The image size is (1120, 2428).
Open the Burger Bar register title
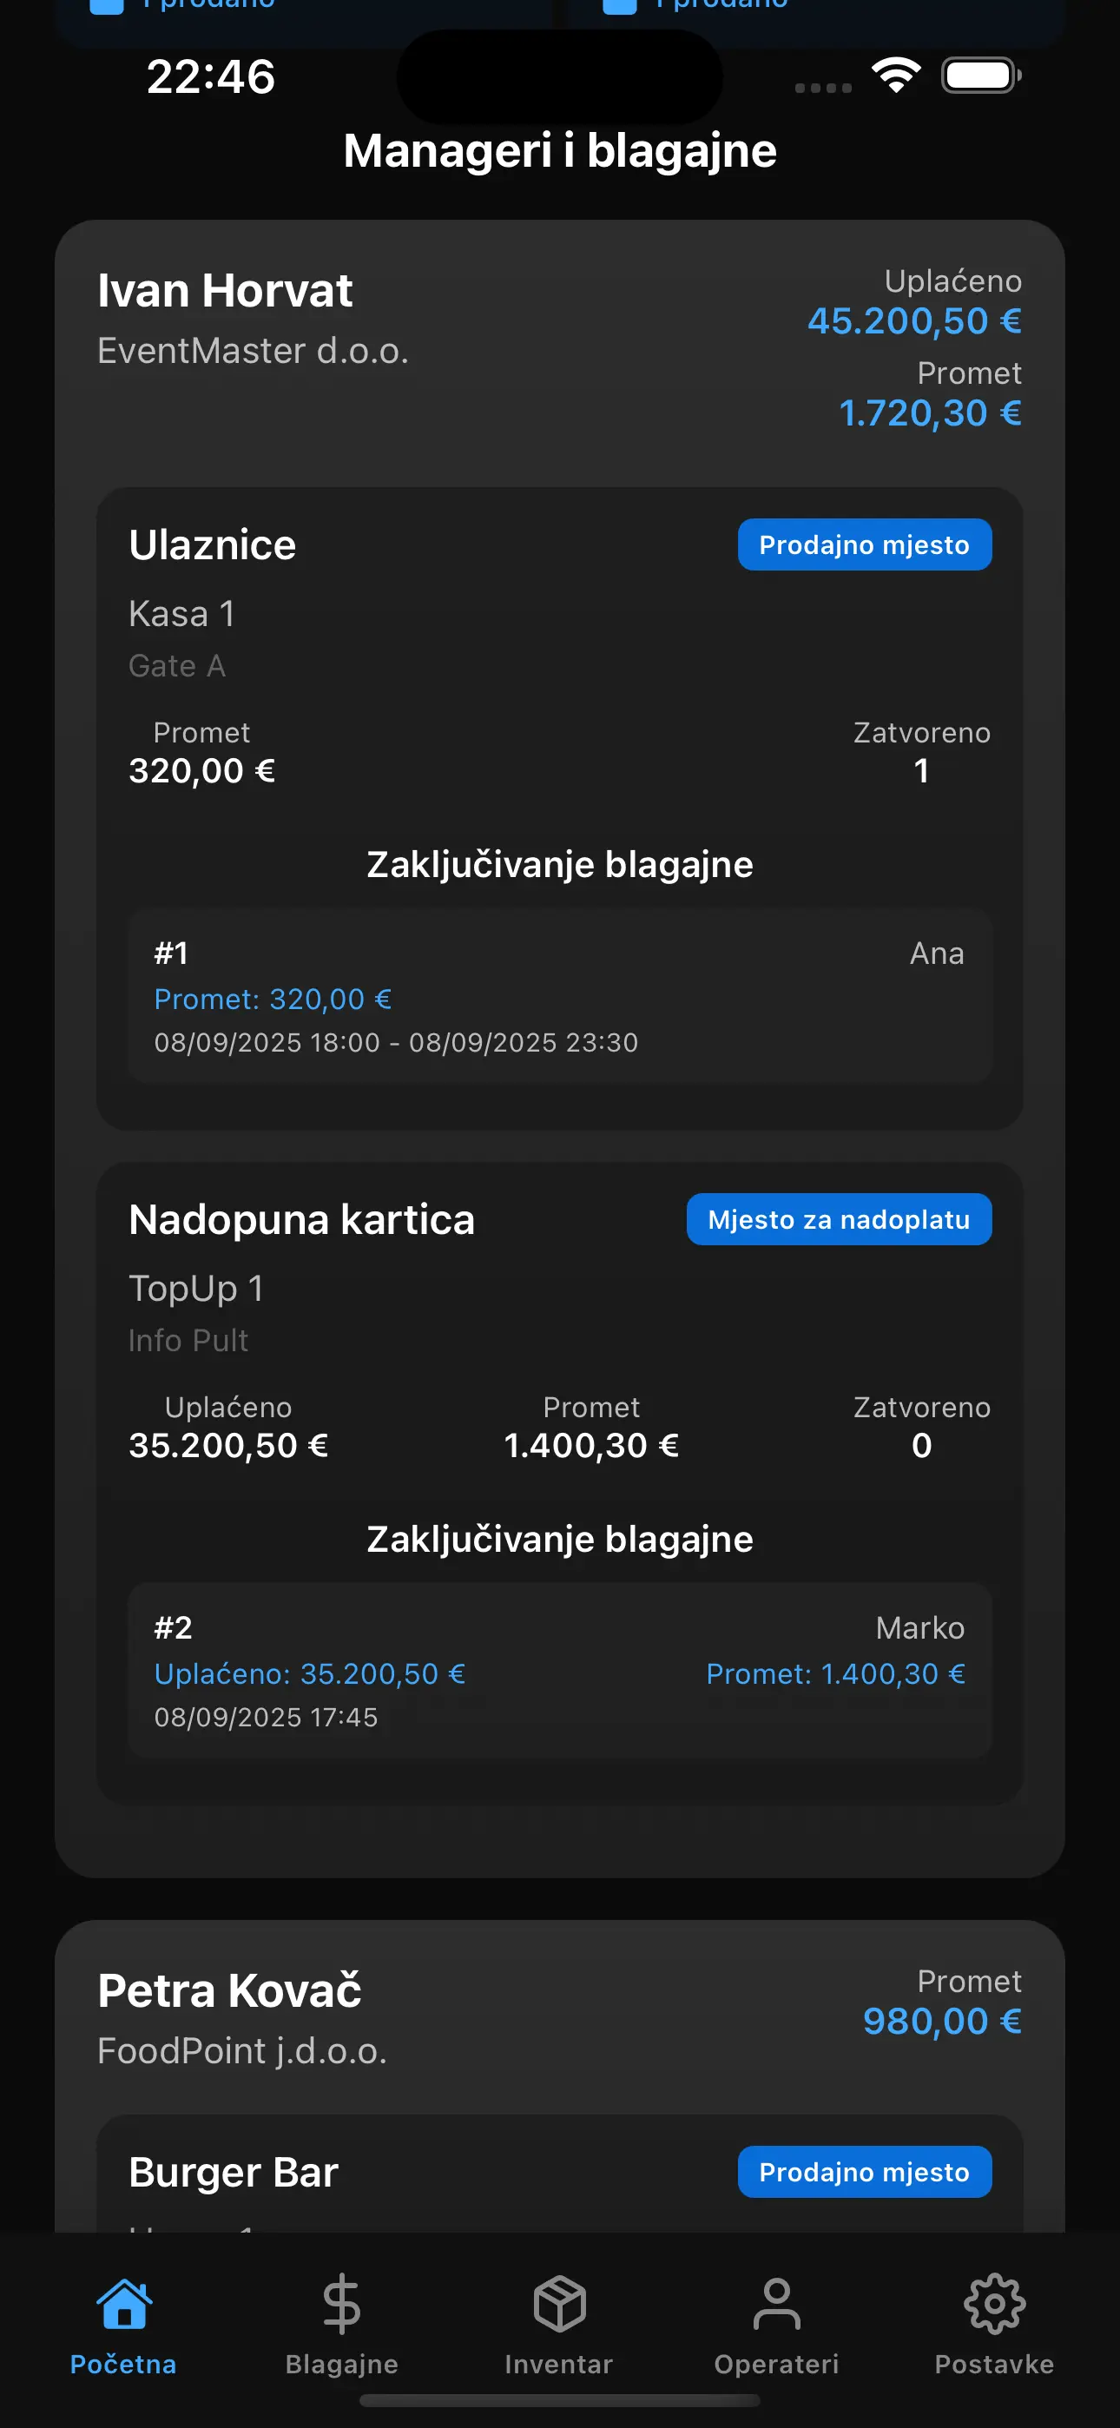[x=233, y=2173]
